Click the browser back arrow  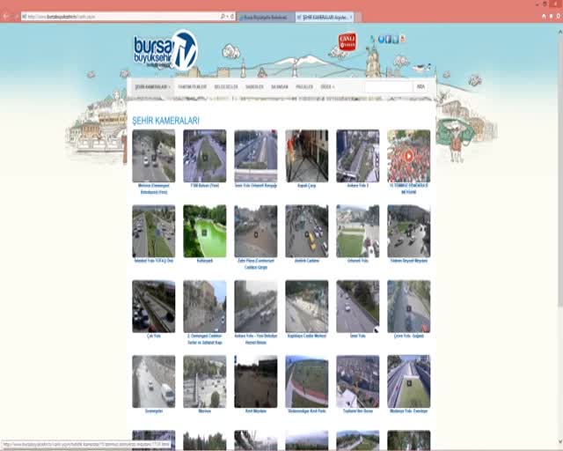click(6, 17)
